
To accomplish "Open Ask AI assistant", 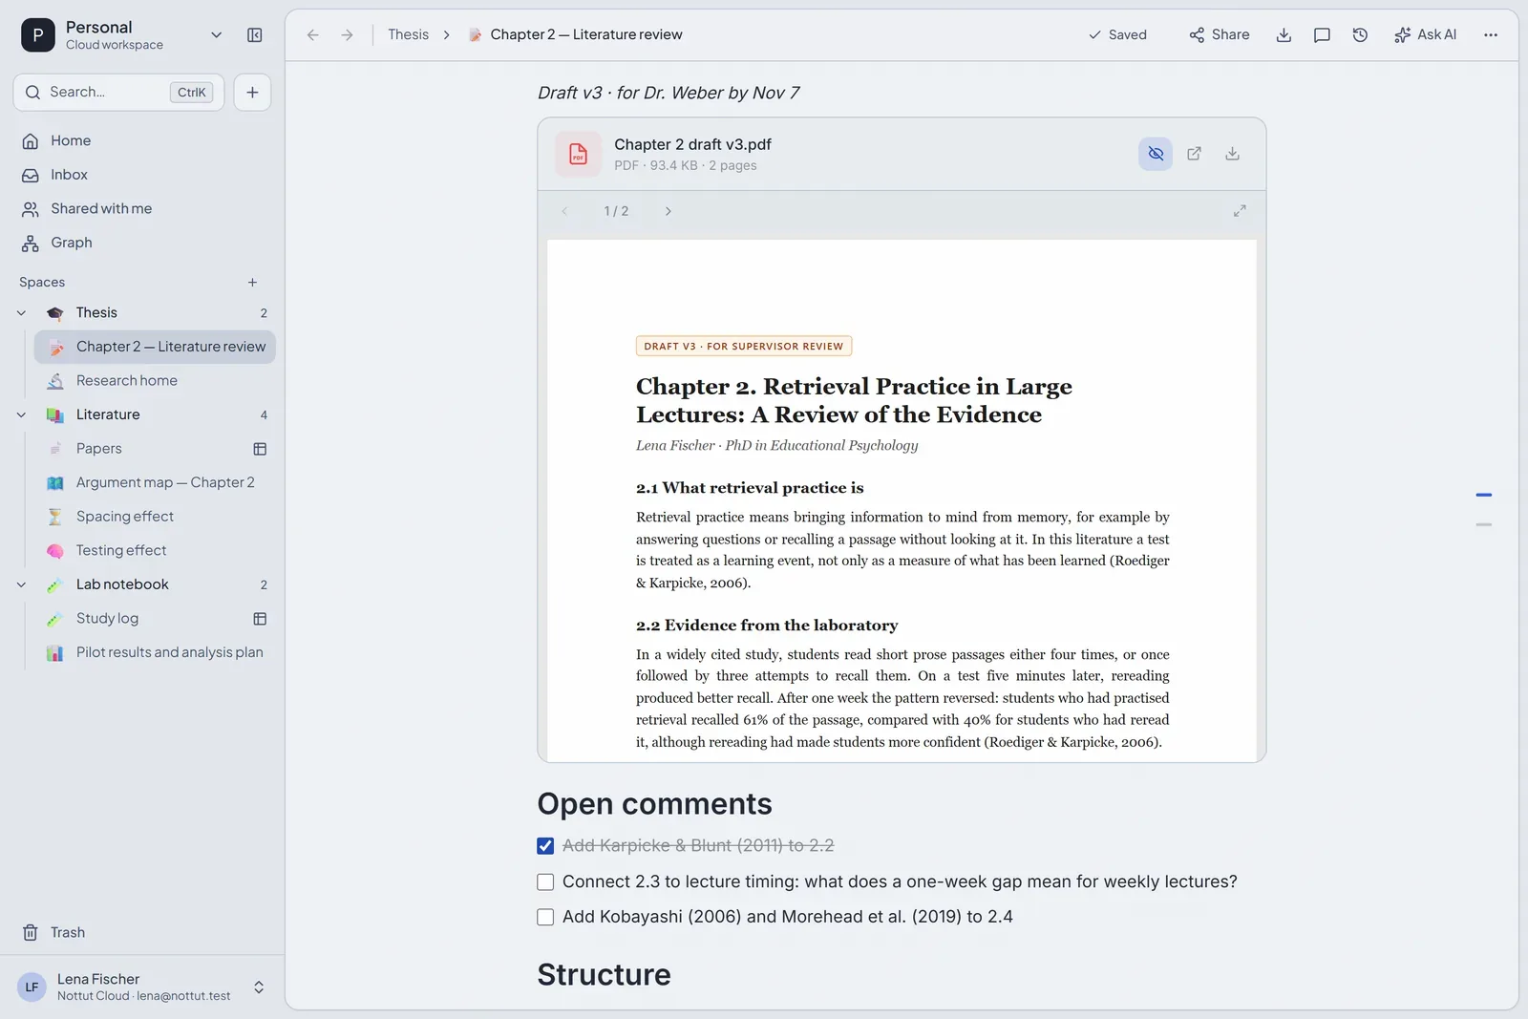I will [x=1425, y=35].
